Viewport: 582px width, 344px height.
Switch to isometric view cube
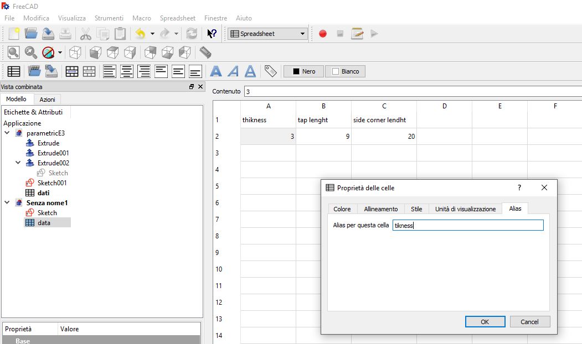[x=75, y=53]
